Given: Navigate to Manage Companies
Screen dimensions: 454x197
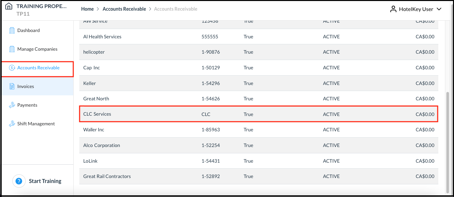Looking at the screenshot, I should (37, 49).
